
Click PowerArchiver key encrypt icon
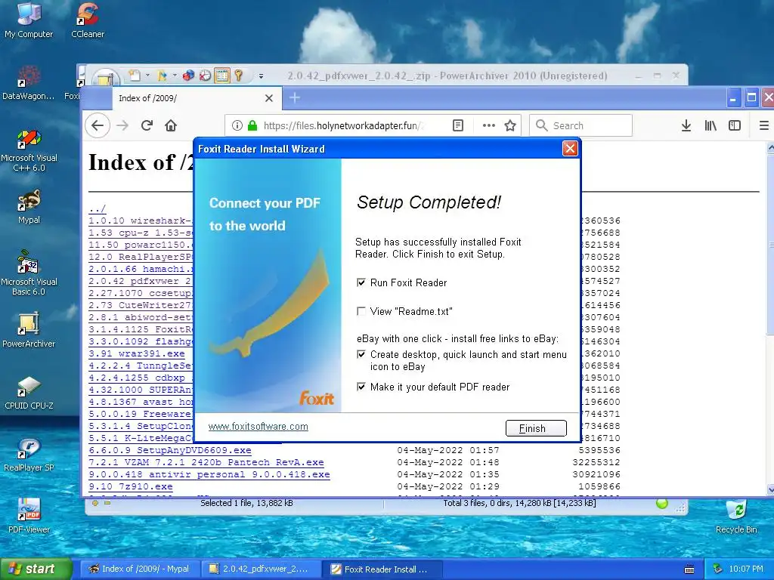pos(238,76)
